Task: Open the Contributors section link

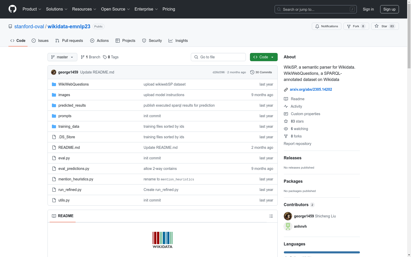Action: point(299,205)
